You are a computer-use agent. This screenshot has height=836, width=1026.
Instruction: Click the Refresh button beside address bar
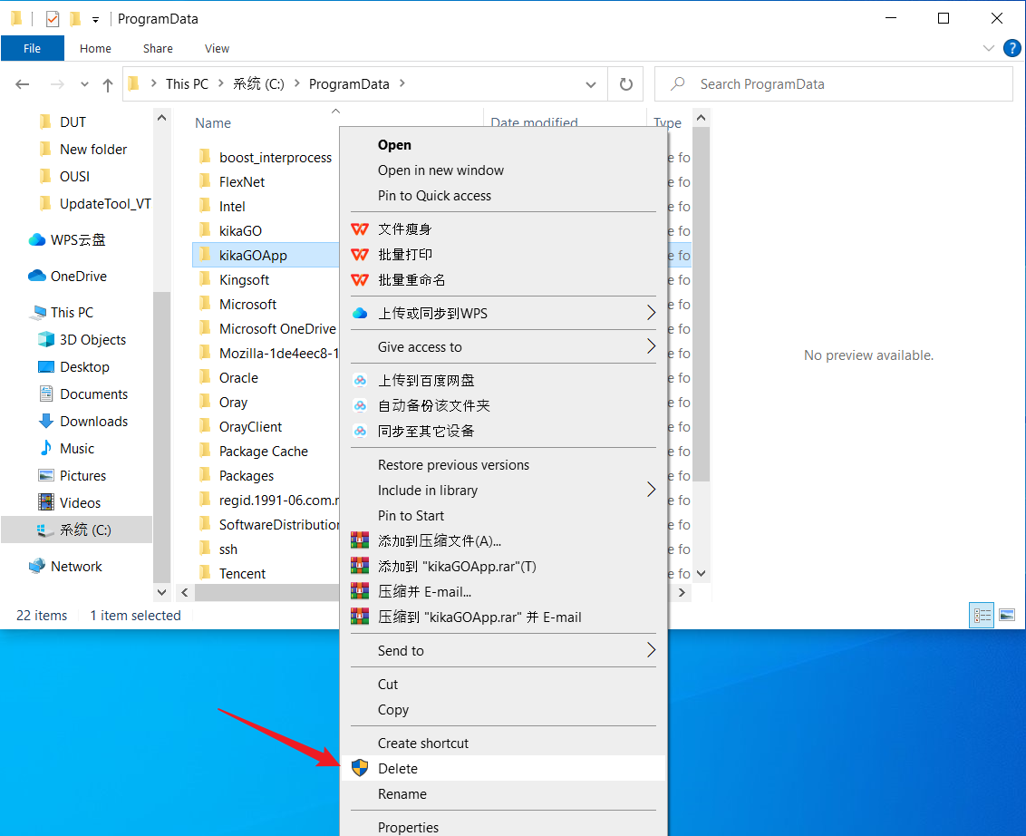coord(625,84)
